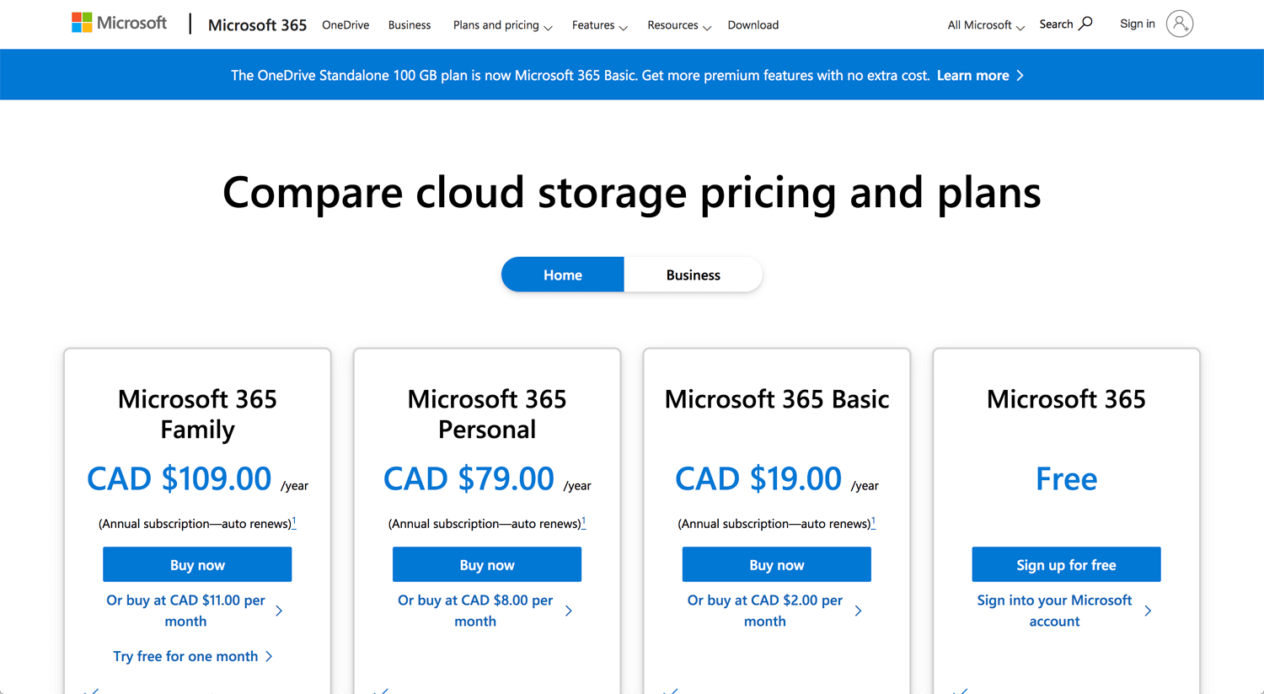The width and height of the screenshot is (1264, 694).
Task: Open Learn more in blue banner
Action: pos(980,75)
